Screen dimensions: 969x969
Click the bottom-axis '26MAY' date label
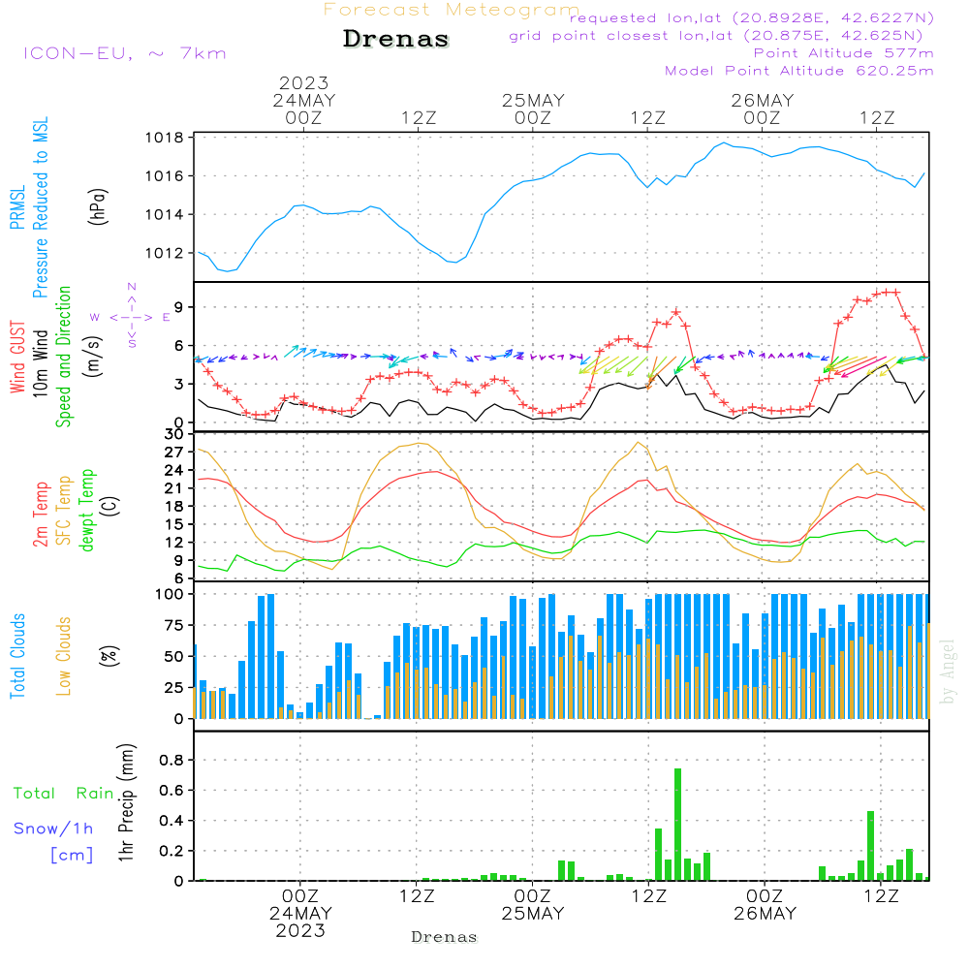tap(766, 914)
